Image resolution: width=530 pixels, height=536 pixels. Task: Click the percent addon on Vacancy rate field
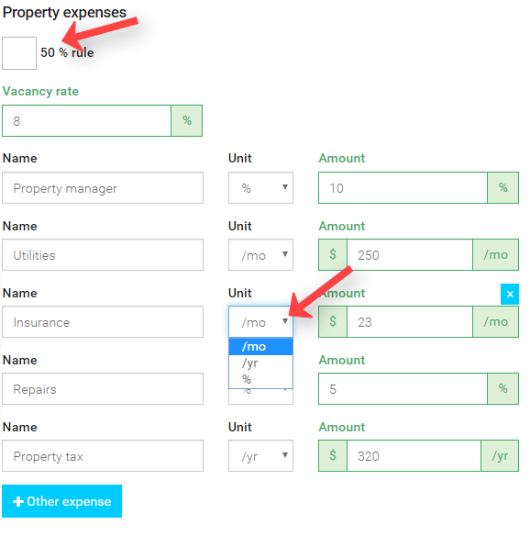186,120
